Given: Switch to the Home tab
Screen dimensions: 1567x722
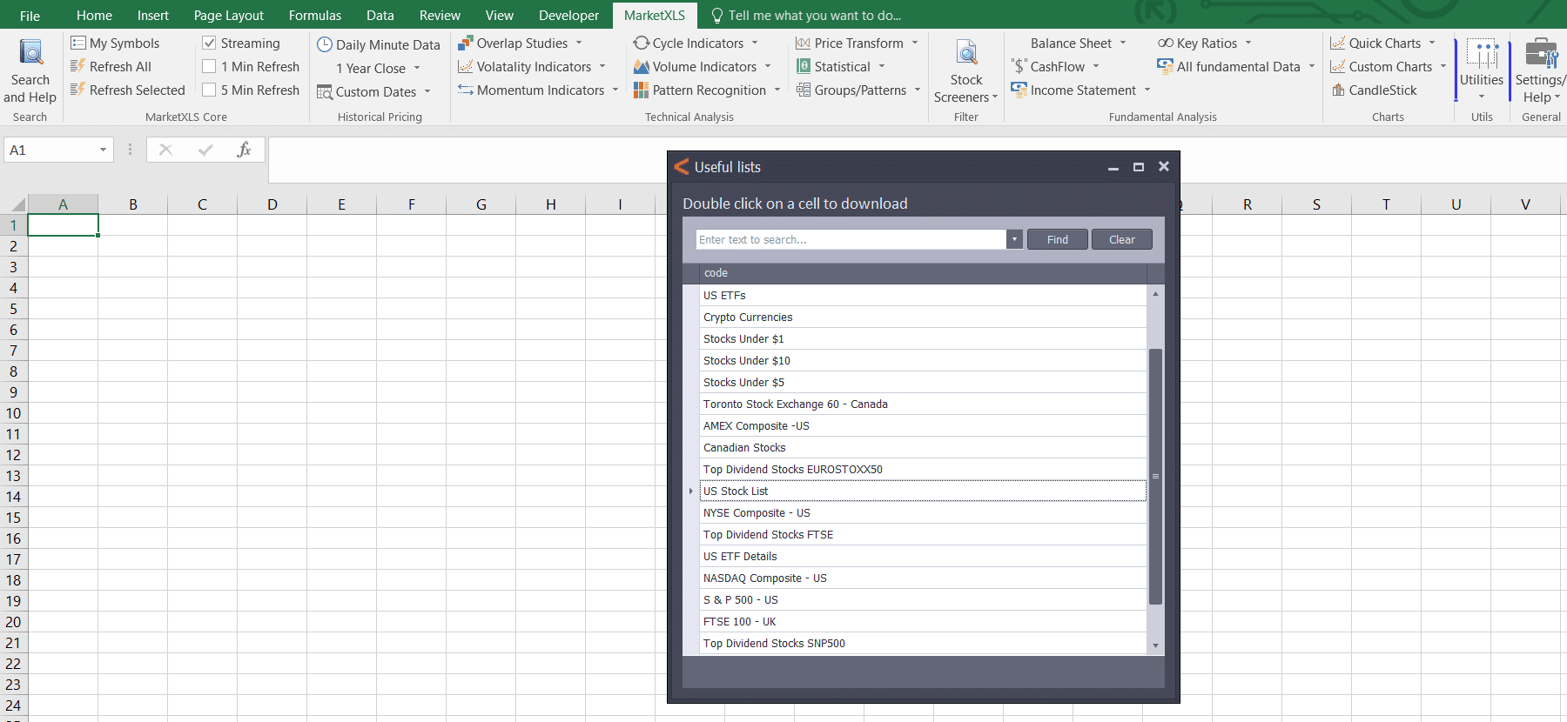Looking at the screenshot, I should [94, 15].
